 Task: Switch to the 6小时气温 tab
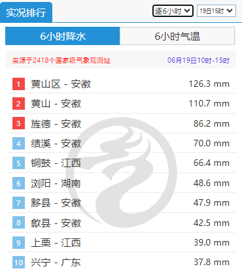pos(177,36)
